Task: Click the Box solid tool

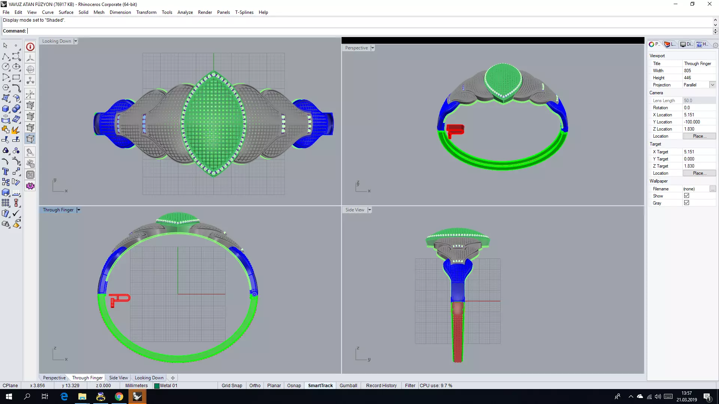Action: [x=6, y=109]
